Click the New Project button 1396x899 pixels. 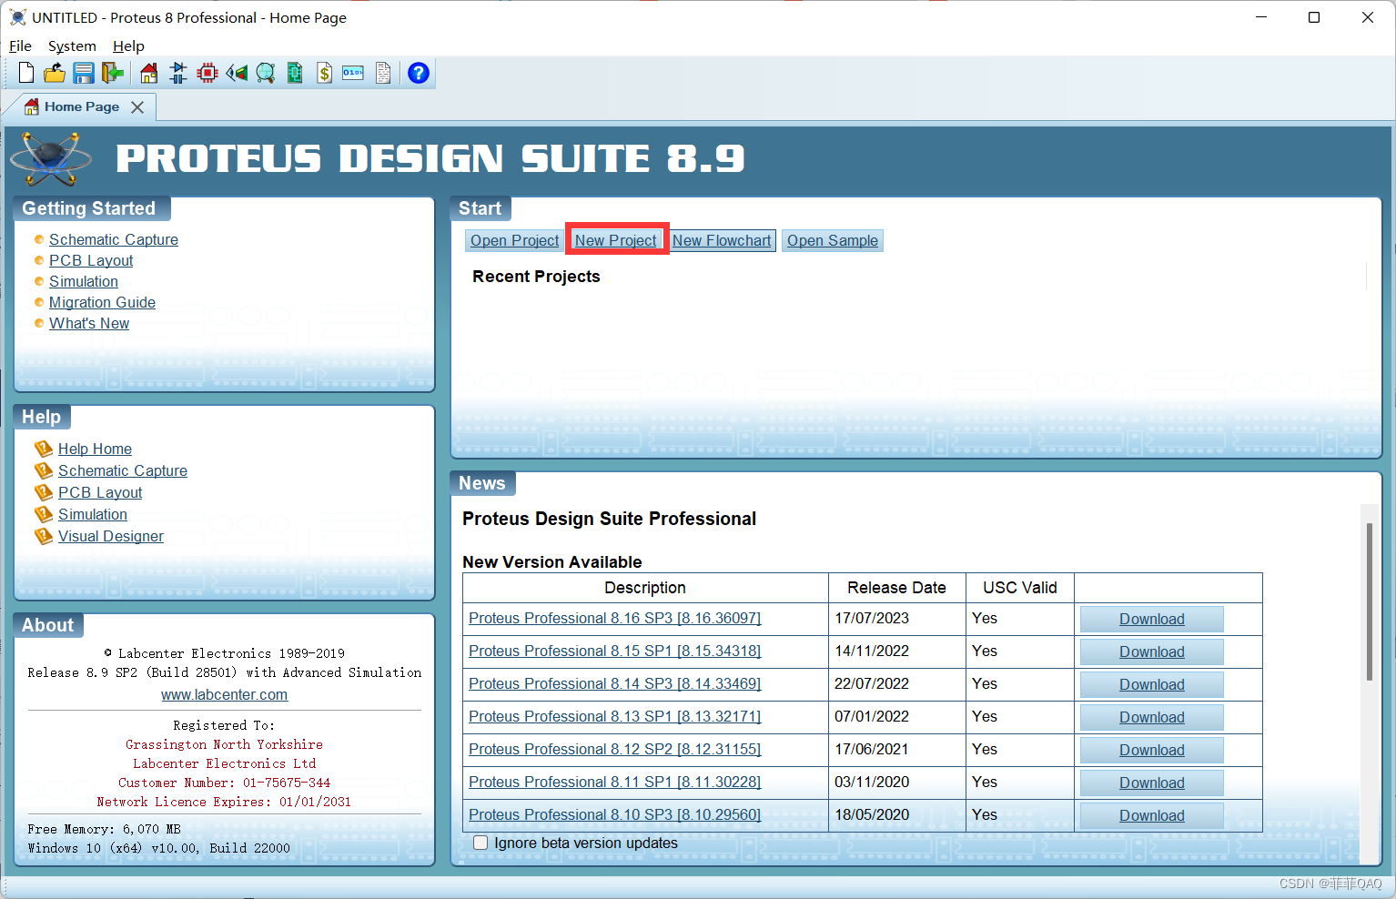616,240
